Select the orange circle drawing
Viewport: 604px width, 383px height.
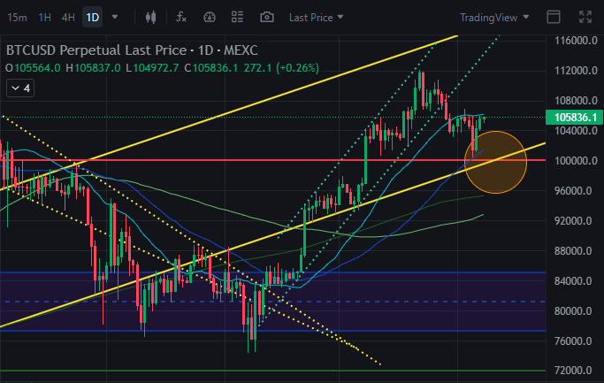pyautogui.click(x=496, y=162)
